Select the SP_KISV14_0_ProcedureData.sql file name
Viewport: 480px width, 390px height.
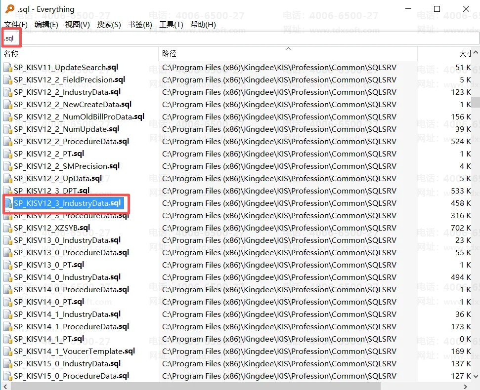click(x=71, y=290)
